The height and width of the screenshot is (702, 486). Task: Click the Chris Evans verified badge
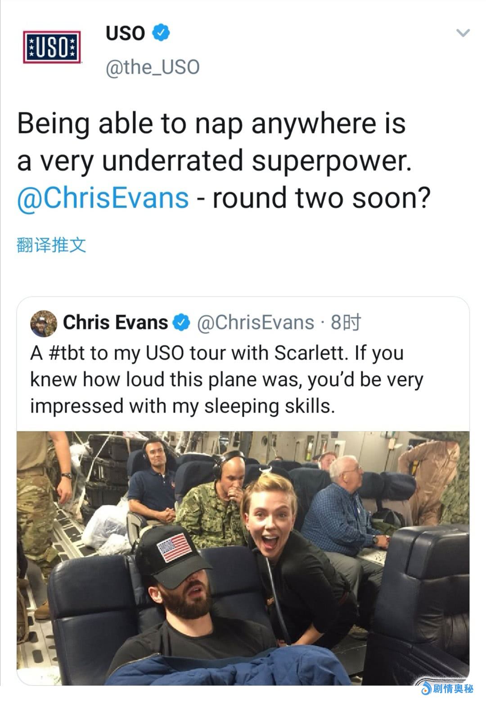point(181,323)
